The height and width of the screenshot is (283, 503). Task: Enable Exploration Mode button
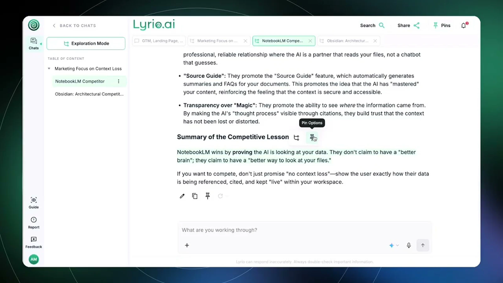coord(86,43)
